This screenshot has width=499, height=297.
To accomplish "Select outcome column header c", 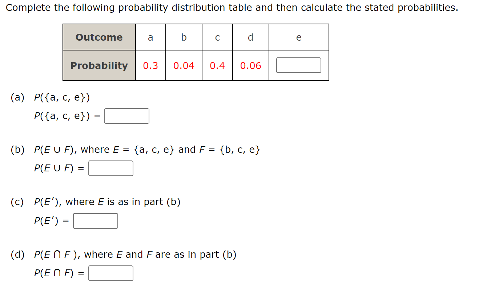I will 217,37.
